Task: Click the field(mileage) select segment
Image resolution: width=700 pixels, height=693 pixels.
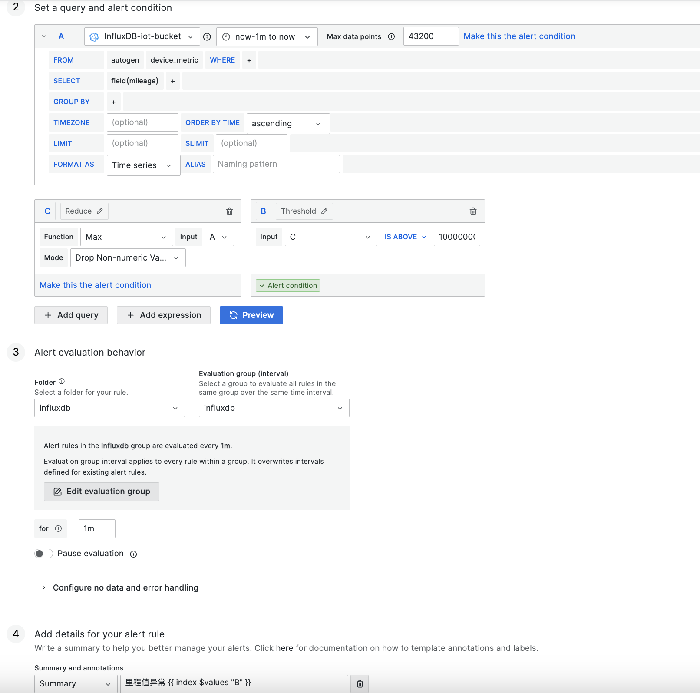Action: [x=135, y=81]
